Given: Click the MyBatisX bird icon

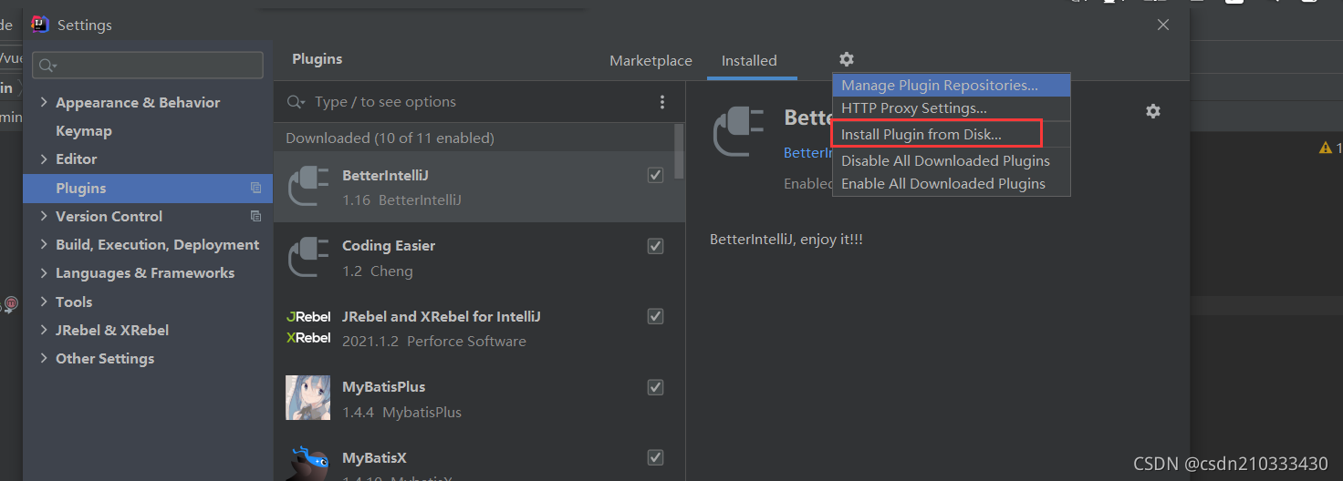Looking at the screenshot, I should pyautogui.click(x=308, y=463).
